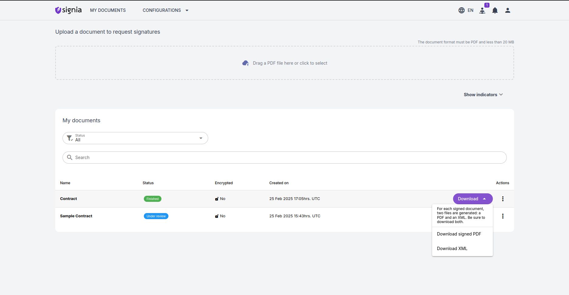569x295 pixels.
Task: Click the filter icon in Status field
Action: pyautogui.click(x=69, y=138)
